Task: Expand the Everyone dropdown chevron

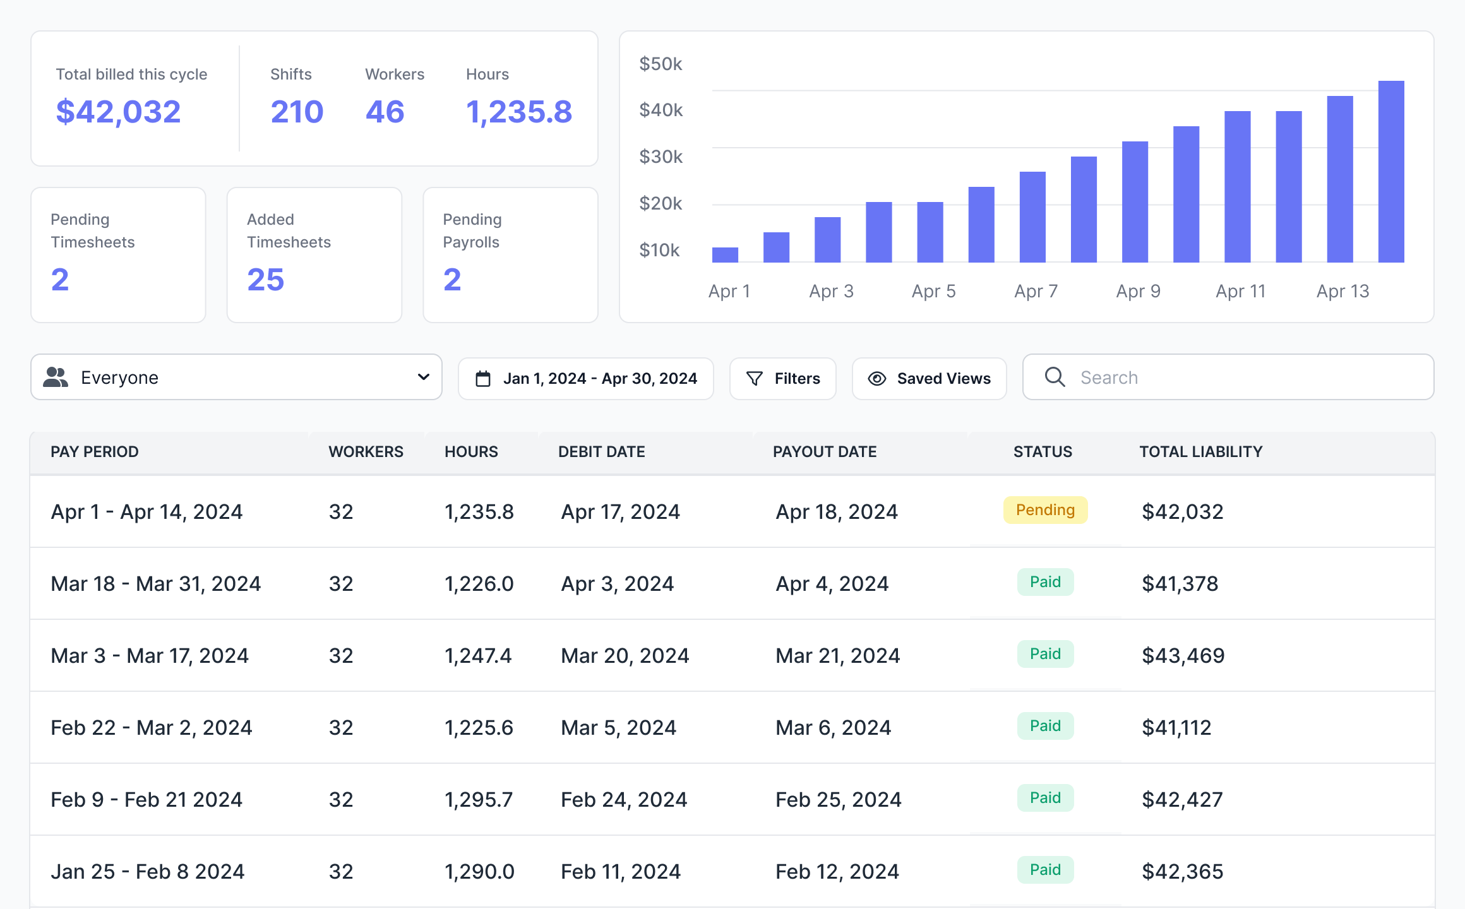Action: tap(424, 377)
